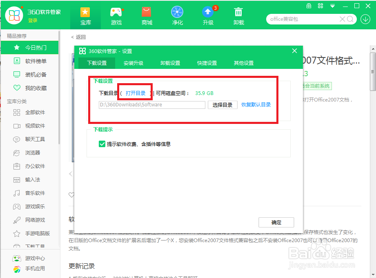Select 软件榜单 in sidebar
Screen dimensions: 376x278
pyautogui.click(x=30, y=61)
